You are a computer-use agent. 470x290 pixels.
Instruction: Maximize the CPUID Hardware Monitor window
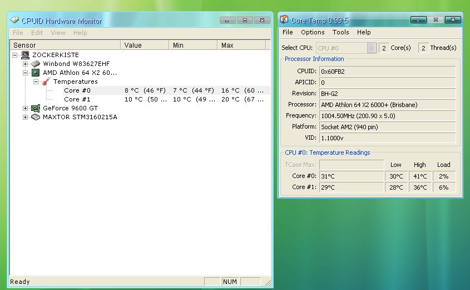[245, 21]
